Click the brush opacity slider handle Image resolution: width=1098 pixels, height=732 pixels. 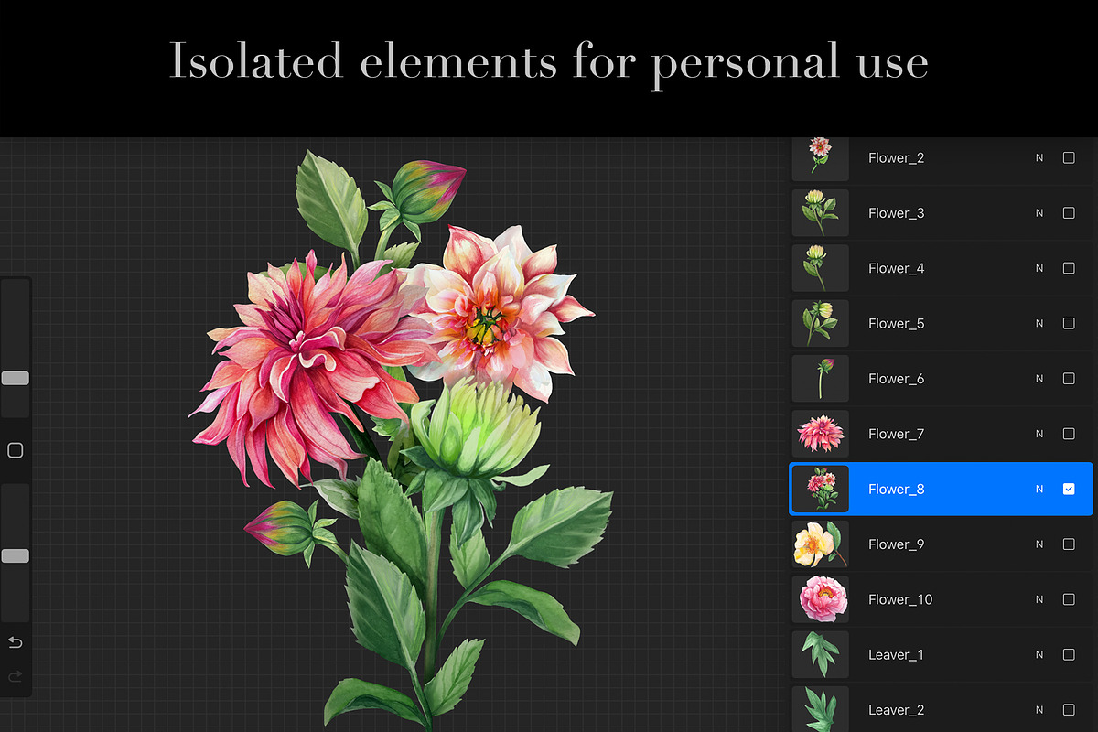coord(15,555)
